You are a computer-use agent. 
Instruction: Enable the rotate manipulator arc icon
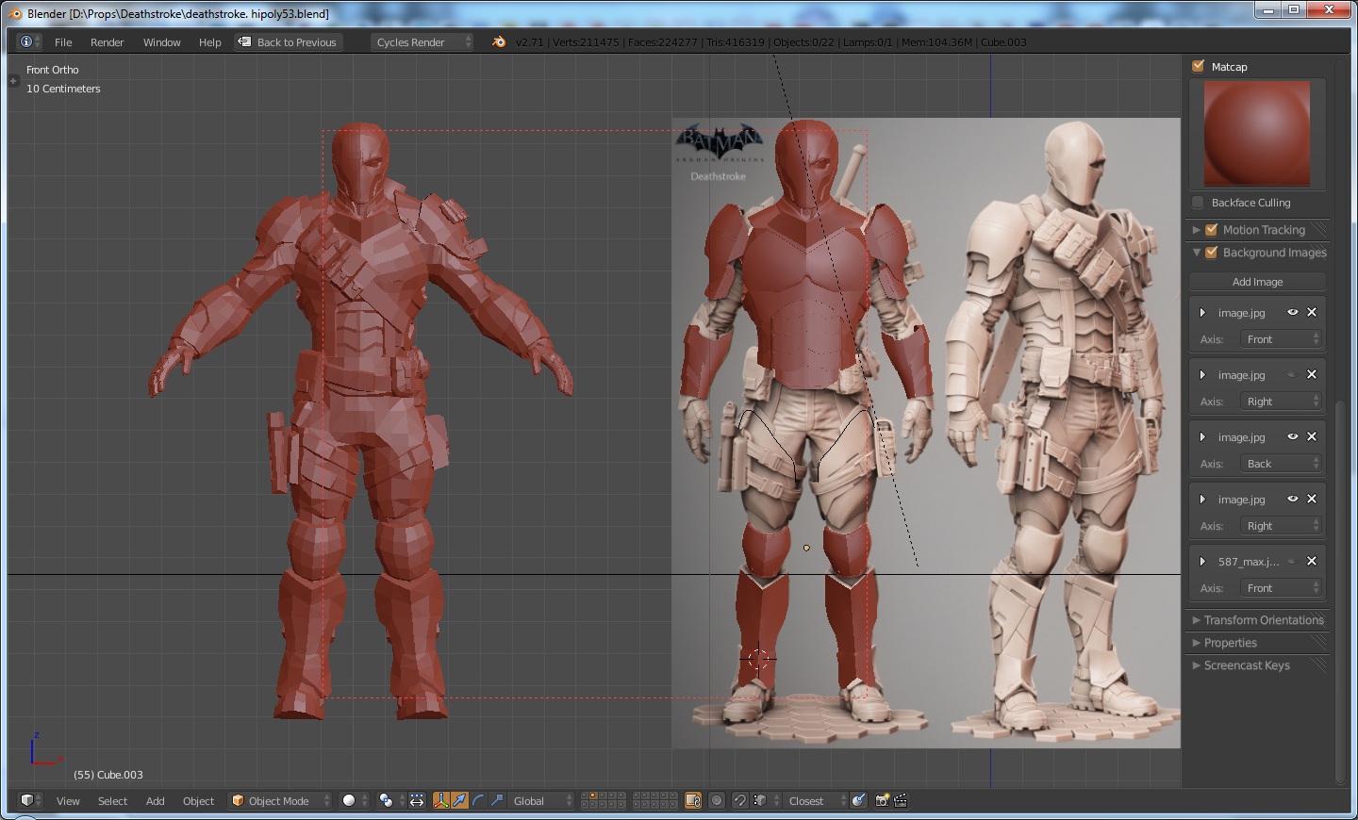[478, 800]
